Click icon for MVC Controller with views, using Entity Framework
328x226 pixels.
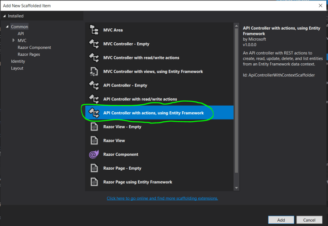[x=94, y=72]
